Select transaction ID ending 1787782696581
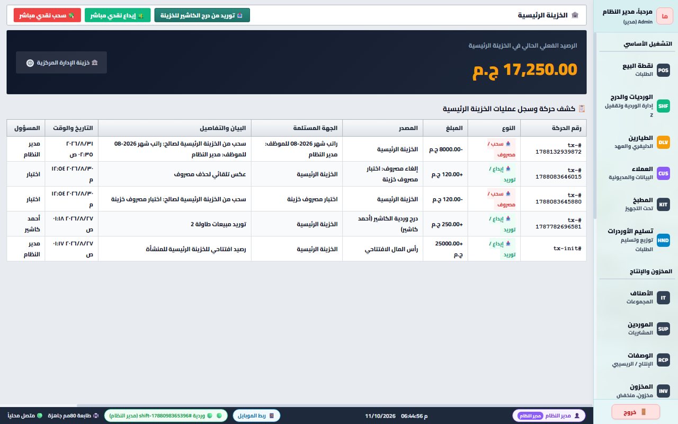 (558, 223)
